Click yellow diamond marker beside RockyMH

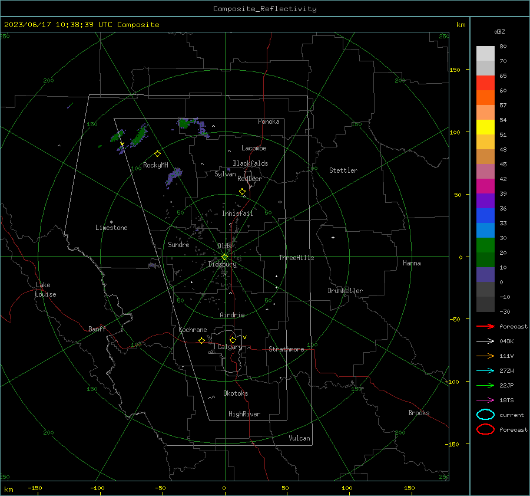[157, 154]
